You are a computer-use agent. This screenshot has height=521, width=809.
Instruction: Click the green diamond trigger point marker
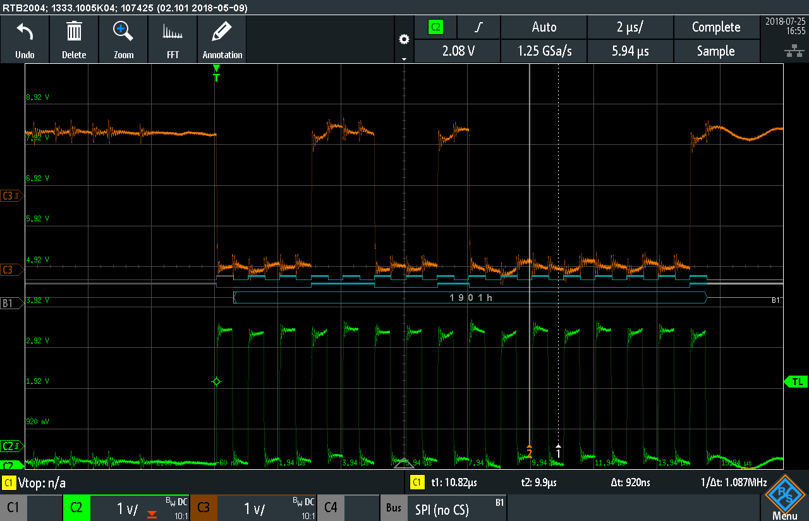click(x=216, y=381)
